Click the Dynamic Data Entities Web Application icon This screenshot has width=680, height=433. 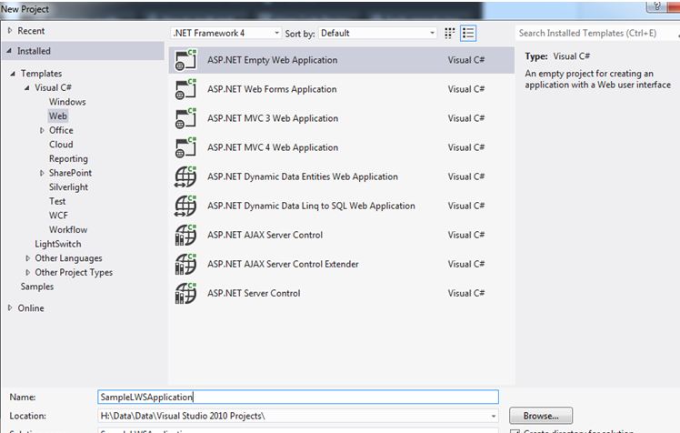[x=185, y=176]
